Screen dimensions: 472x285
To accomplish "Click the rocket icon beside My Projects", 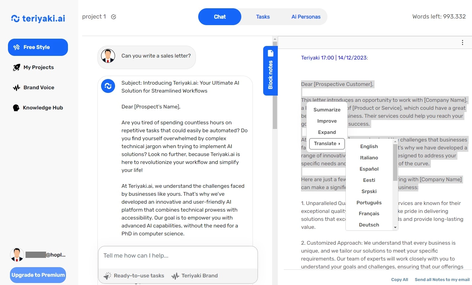I will click(x=17, y=67).
